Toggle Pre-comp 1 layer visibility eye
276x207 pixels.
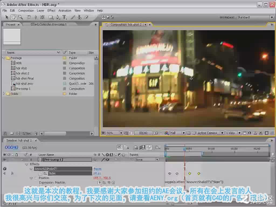pos(5,160)
